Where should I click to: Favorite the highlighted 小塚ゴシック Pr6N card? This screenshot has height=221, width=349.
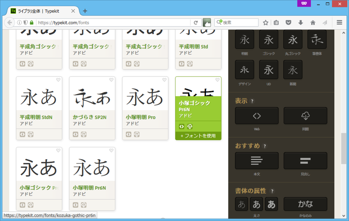(217, 80)
